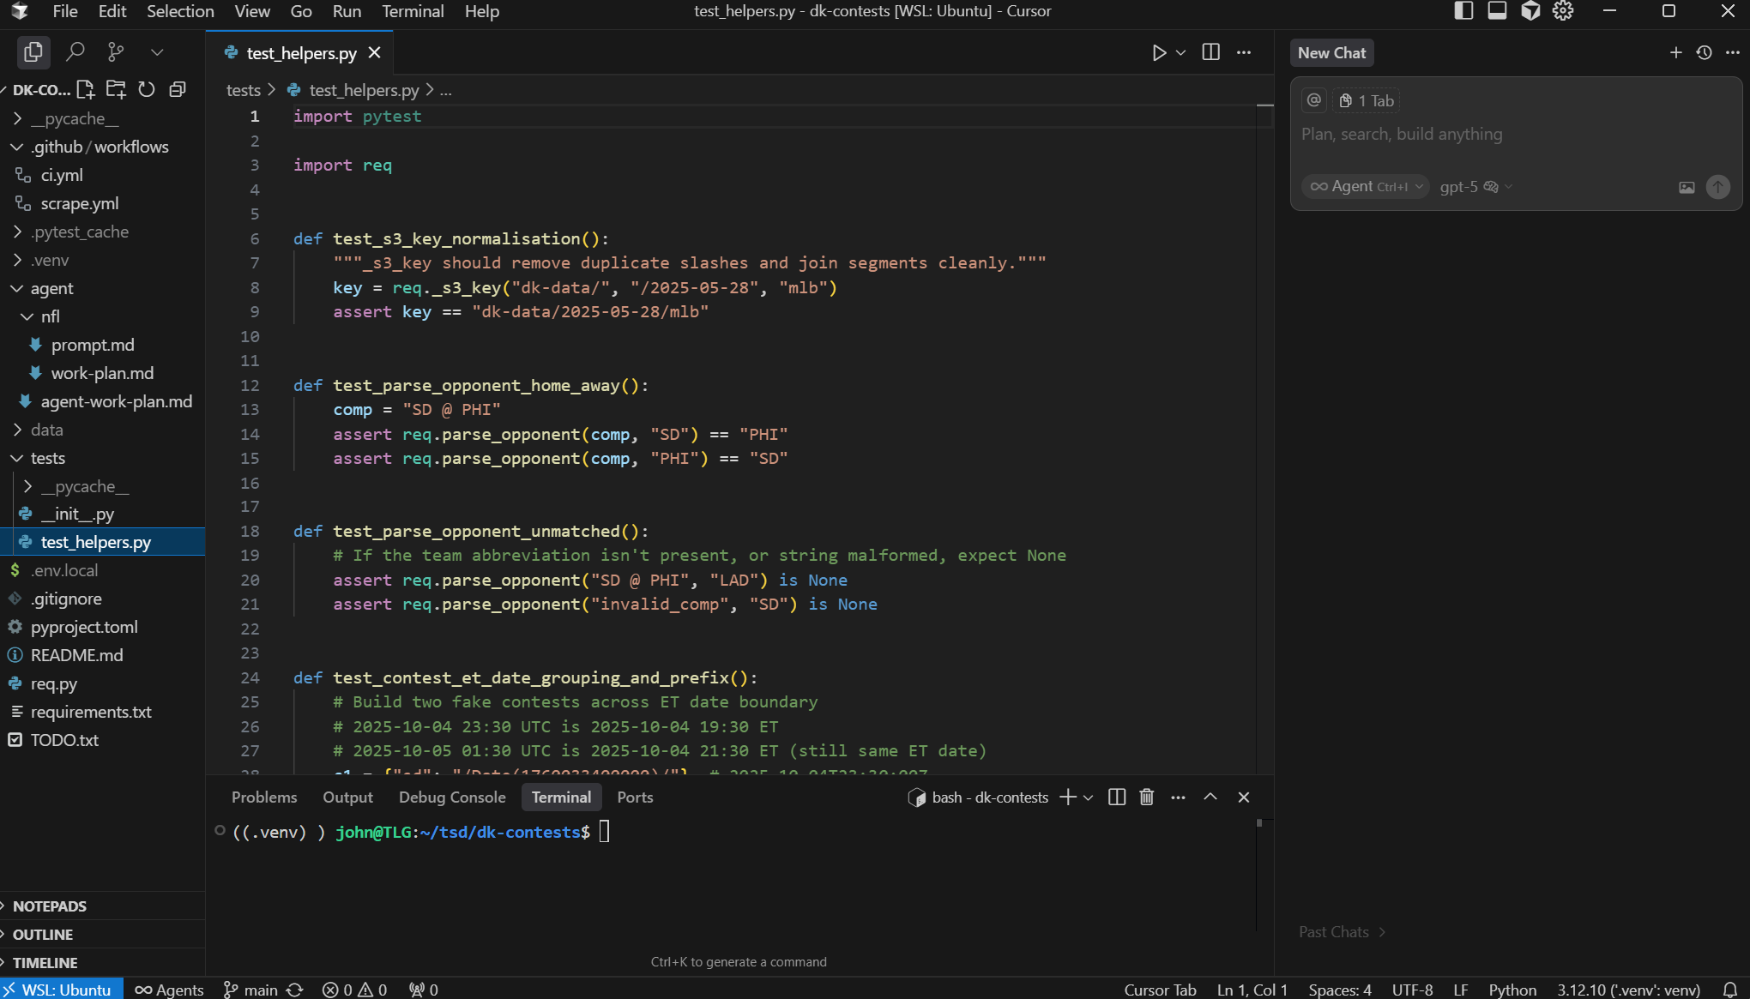Switch to the Problems panel tab
Viewport: 1750px width, 999px height.
point(264,797)
